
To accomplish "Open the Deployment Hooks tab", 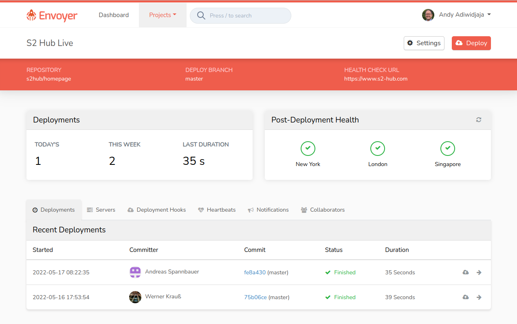I will 156,210.
